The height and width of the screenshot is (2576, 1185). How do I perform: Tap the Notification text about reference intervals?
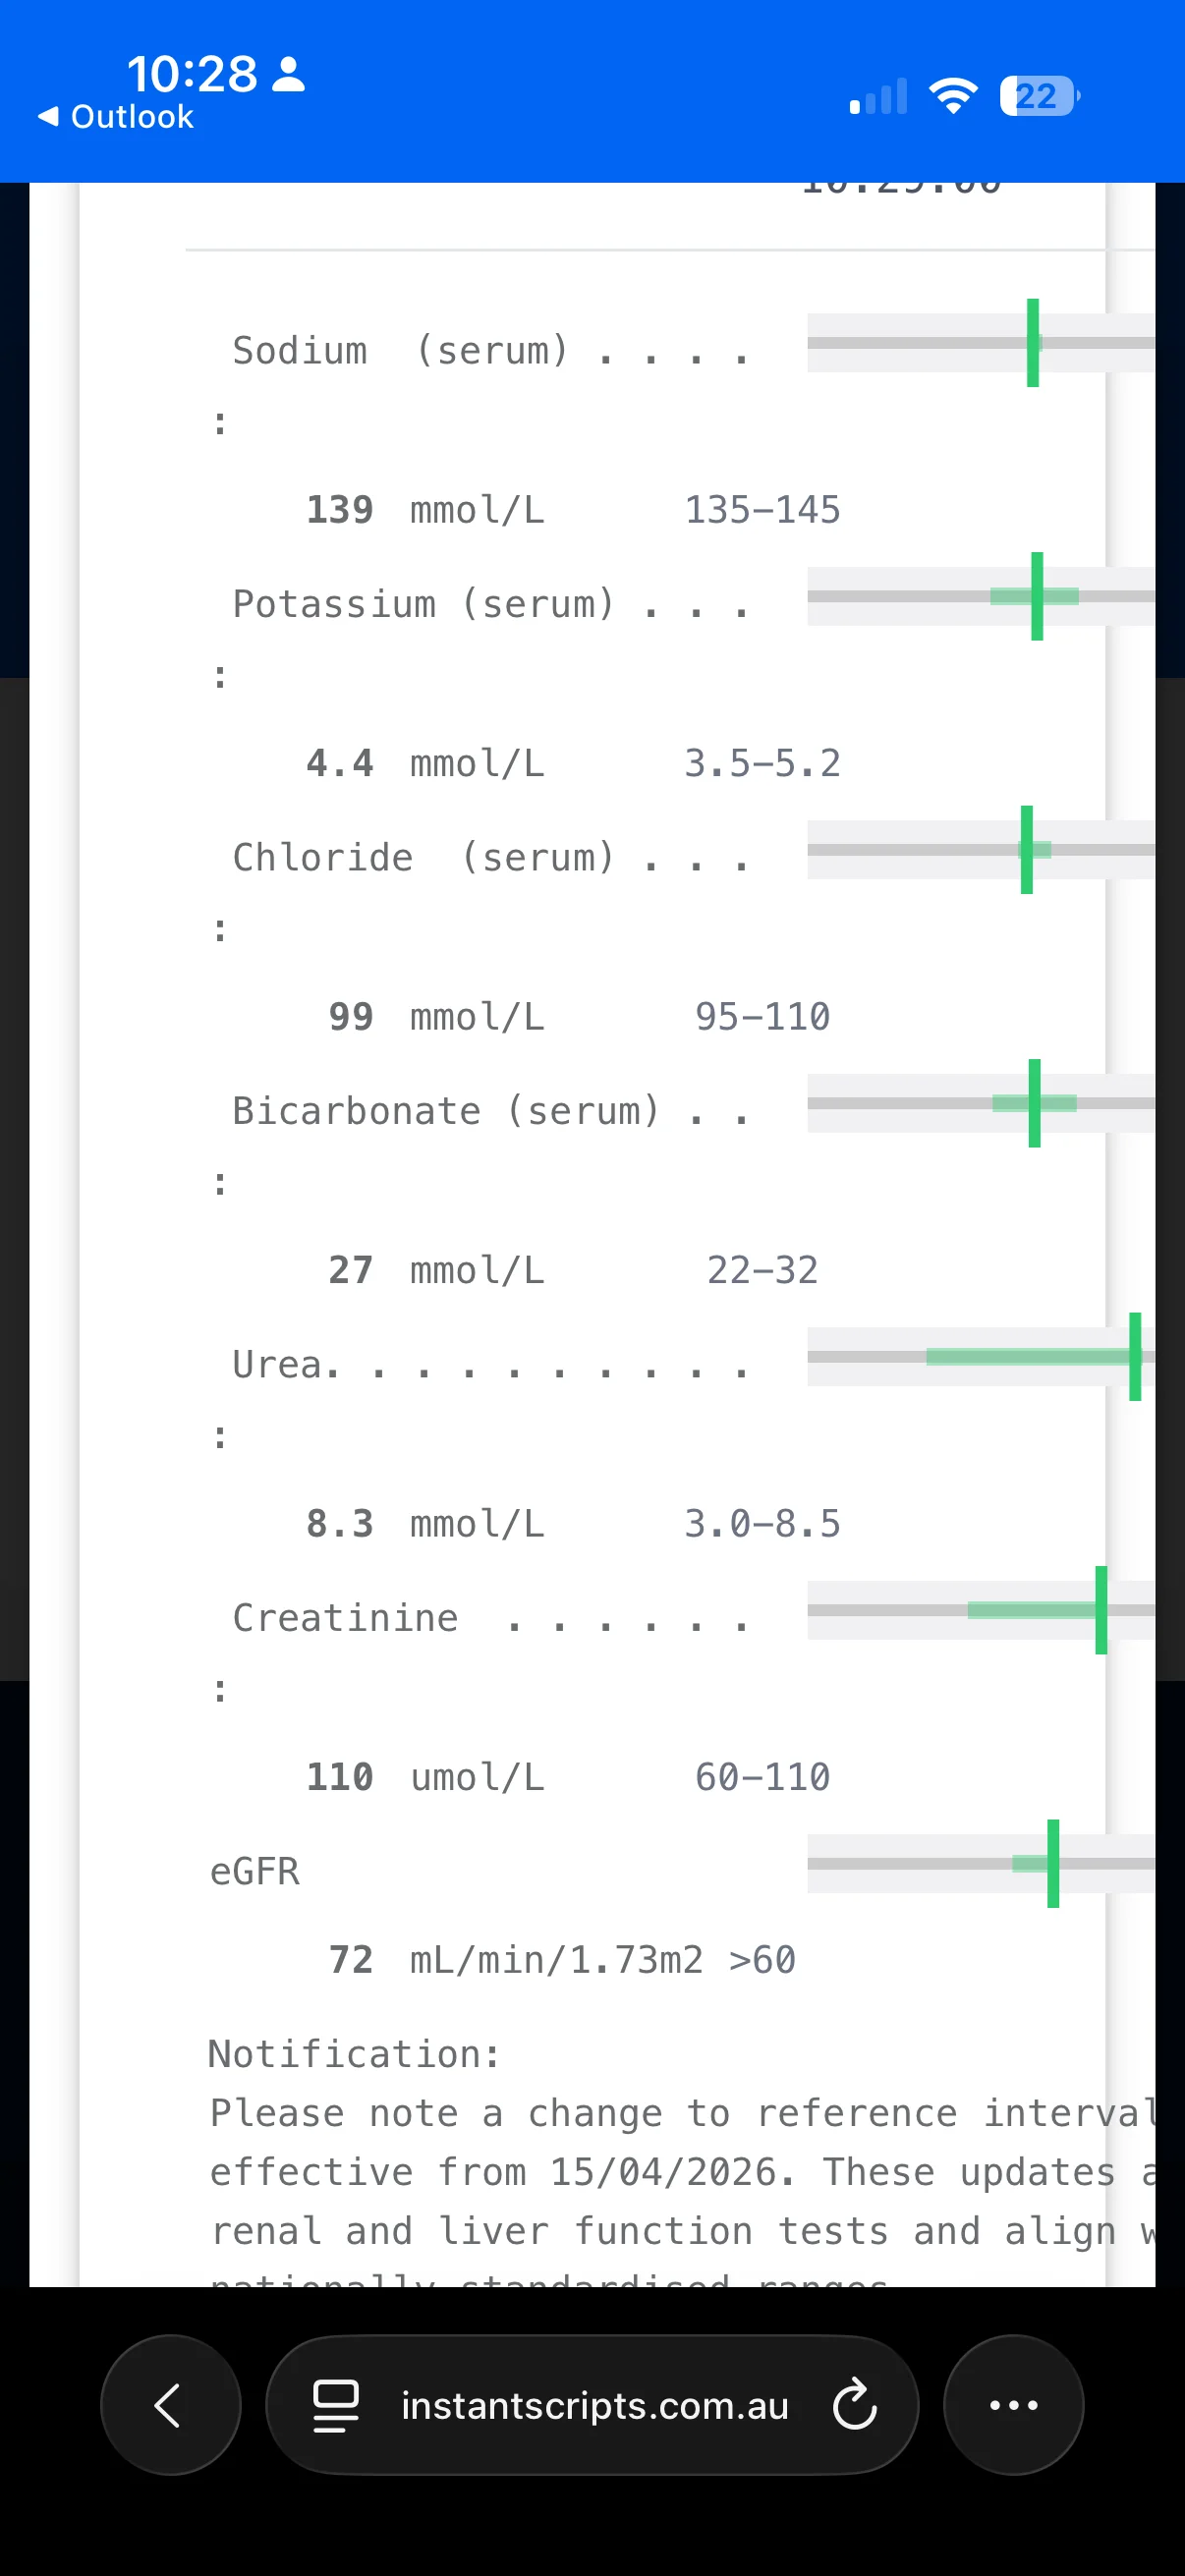coord(682,2170)
